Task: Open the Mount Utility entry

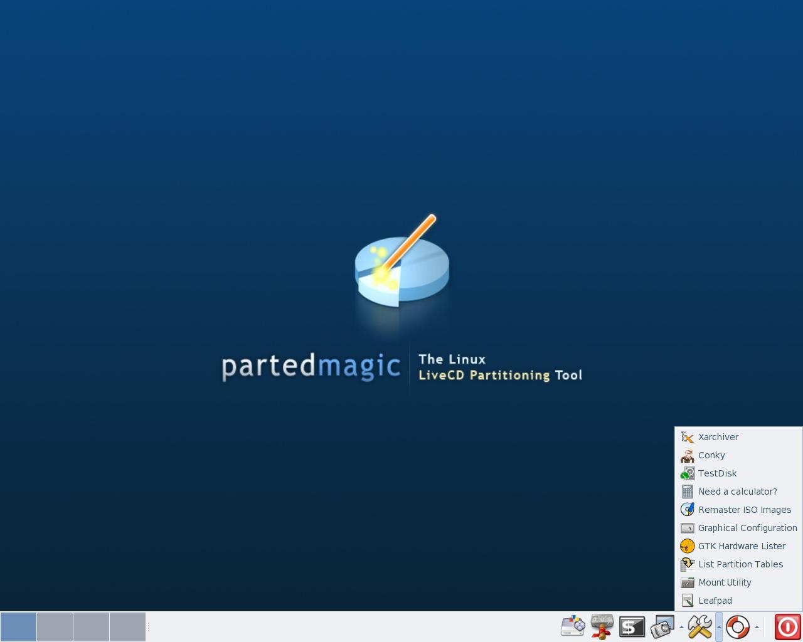Action: coord(738,582)
